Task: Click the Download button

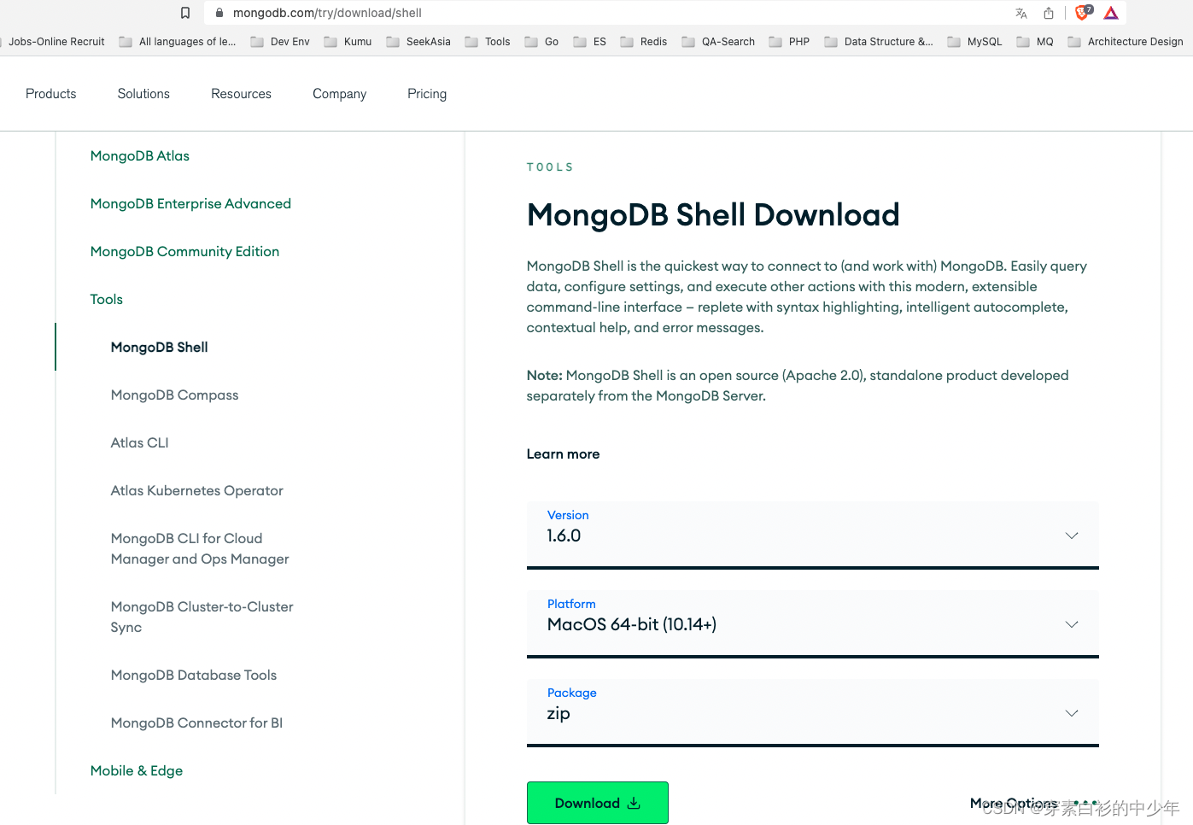Action: (597, 803)
